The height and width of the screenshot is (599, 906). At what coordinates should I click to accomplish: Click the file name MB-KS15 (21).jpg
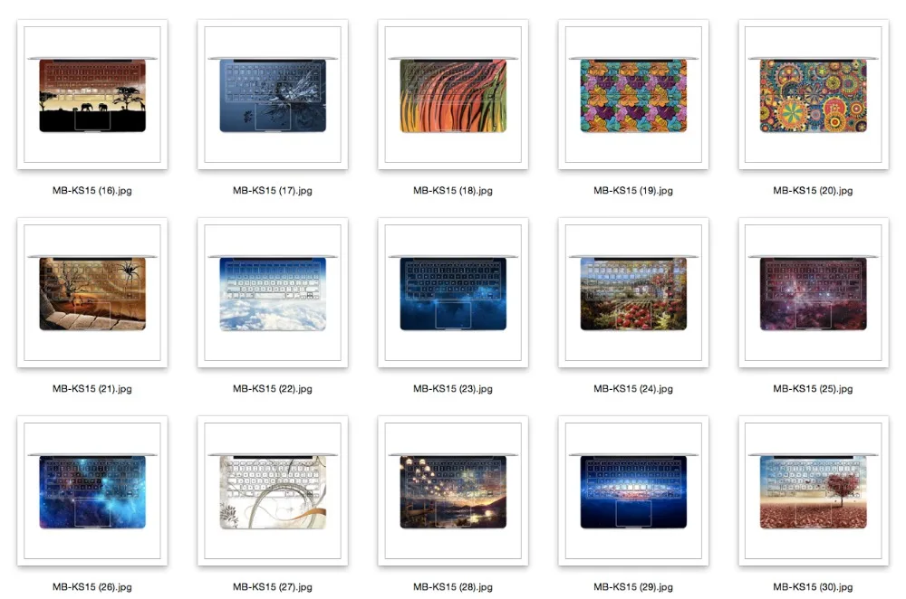[x=92, y=389]
